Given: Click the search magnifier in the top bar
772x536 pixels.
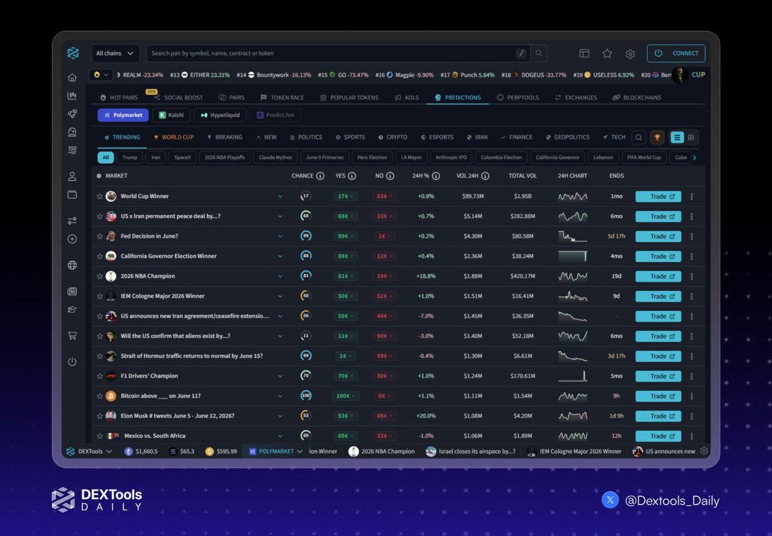Looking at the screenshot, I should 539,53.
